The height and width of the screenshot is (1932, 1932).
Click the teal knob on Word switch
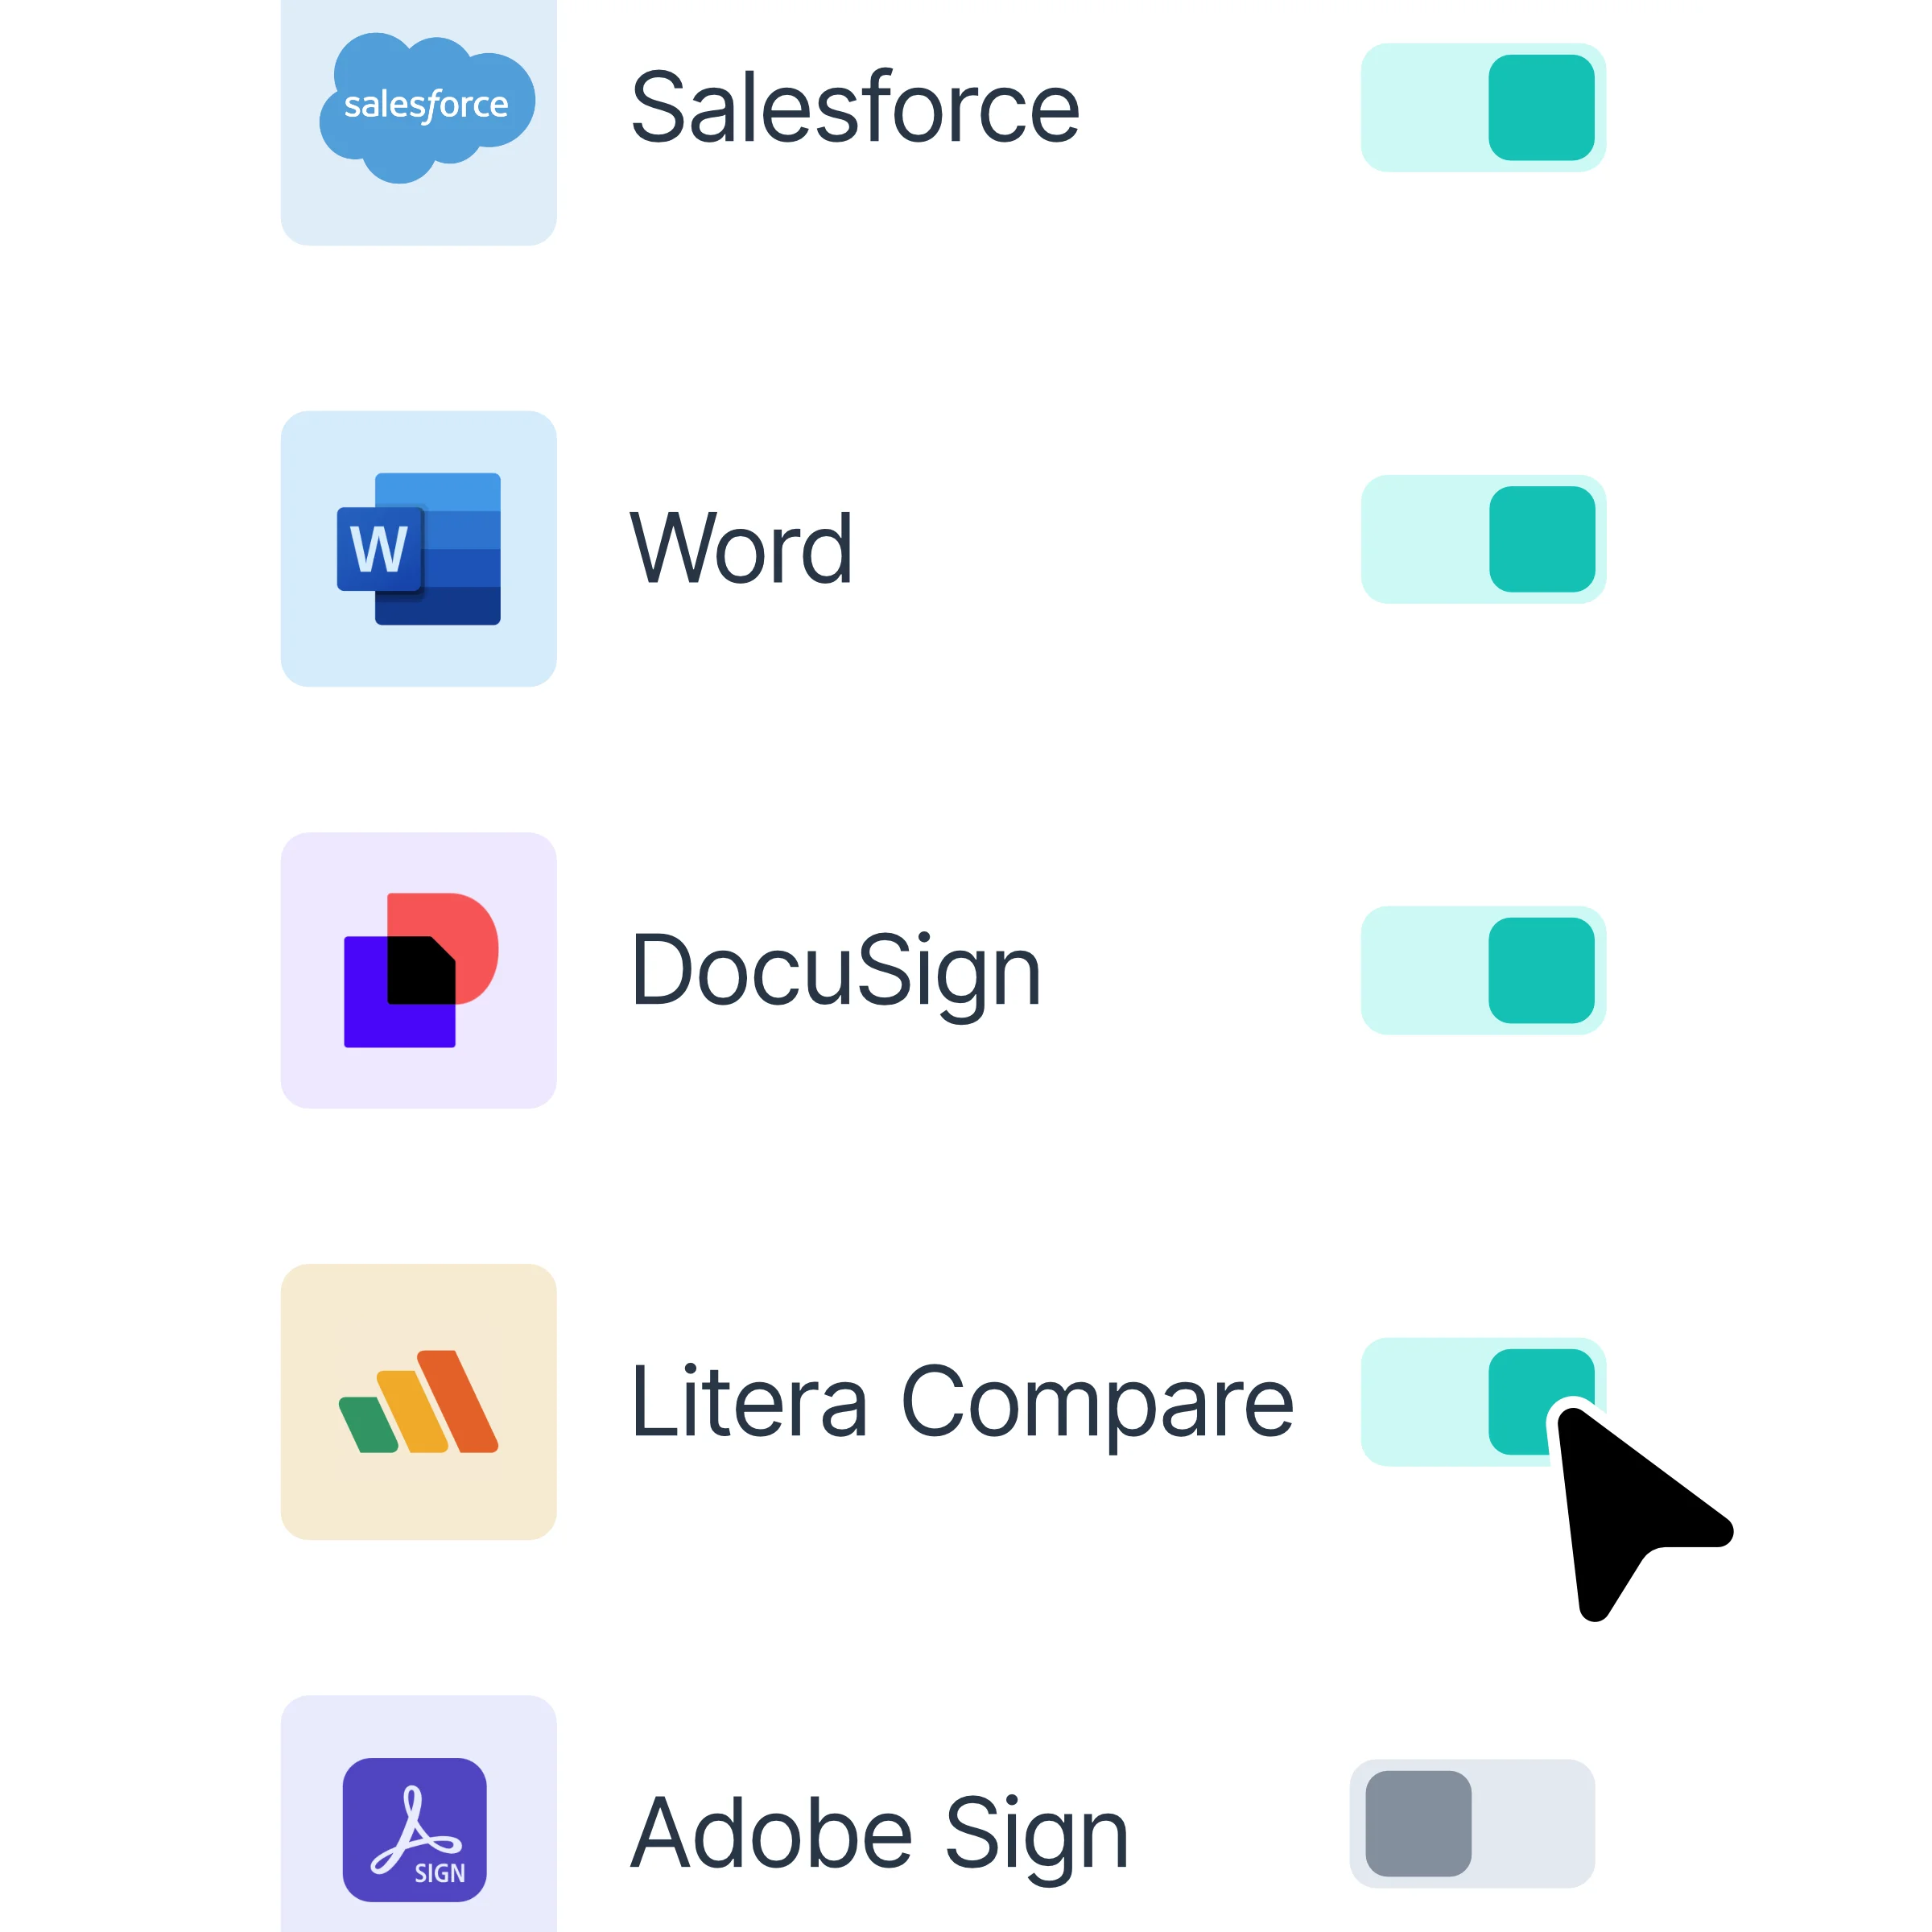pos(1542,539)
